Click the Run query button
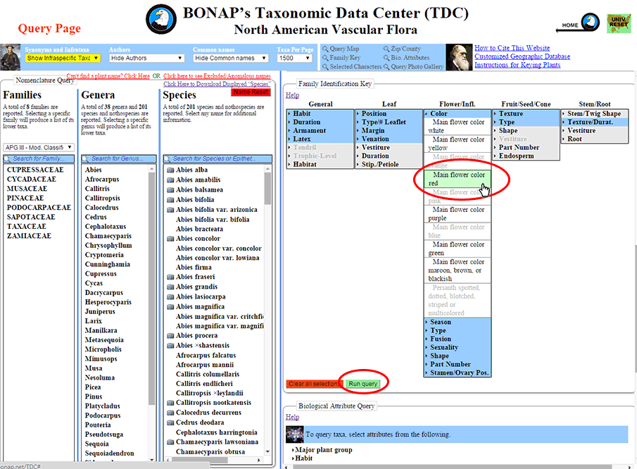This screenshot has height=469, width=637. (362, 384)
